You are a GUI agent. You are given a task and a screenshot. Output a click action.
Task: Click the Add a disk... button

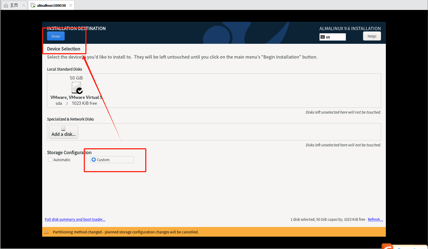(x=63, y=132)
